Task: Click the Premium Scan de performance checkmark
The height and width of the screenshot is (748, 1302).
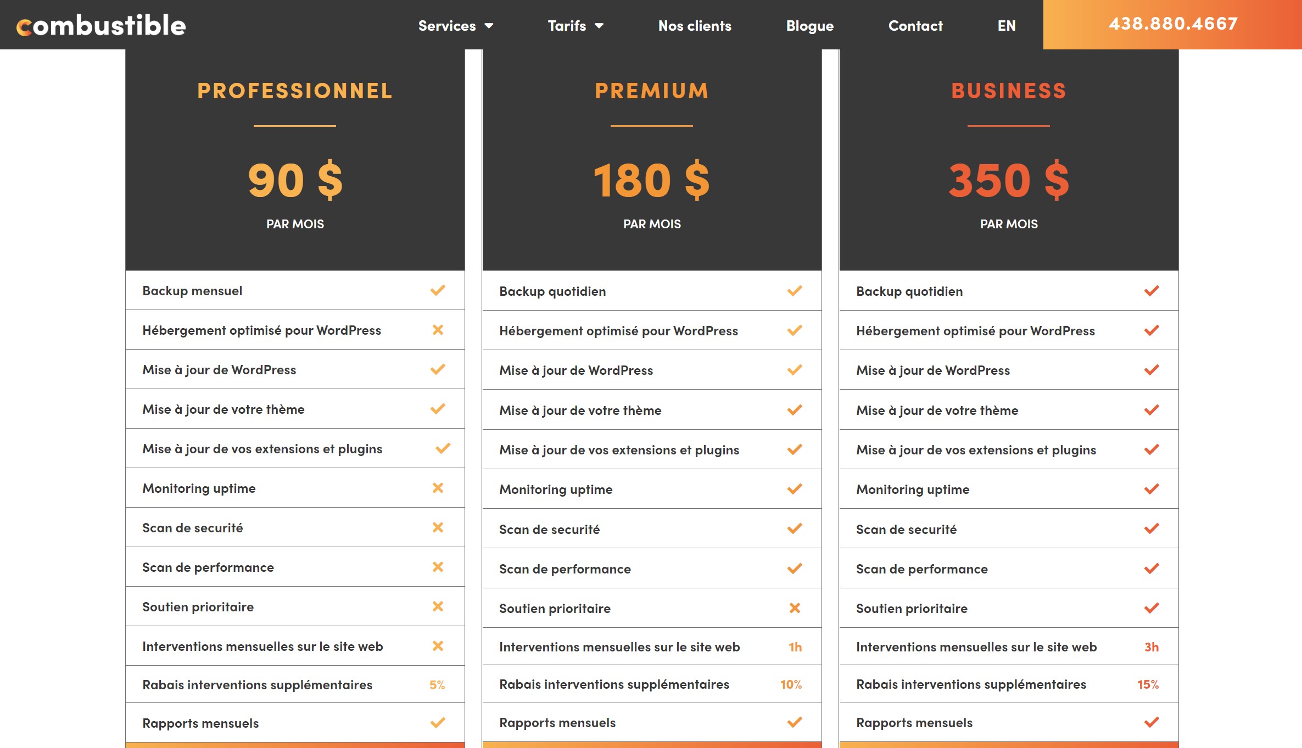Action: pos(795,569)
